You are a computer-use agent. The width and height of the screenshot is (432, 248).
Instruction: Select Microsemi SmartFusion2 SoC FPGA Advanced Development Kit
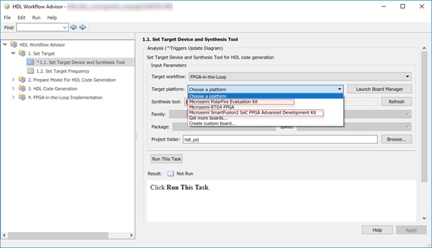[x=252, y=113]
